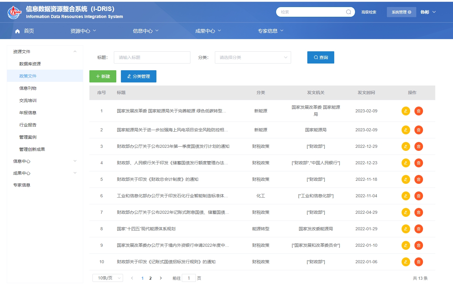The height and width of the screenshot is (284, 453).
Task: Click the previous page arrow
Action: click(132, 278)
